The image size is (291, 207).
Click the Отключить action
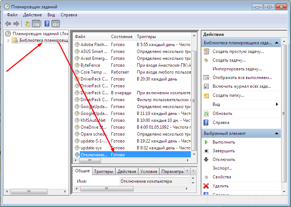coord(224,160)
